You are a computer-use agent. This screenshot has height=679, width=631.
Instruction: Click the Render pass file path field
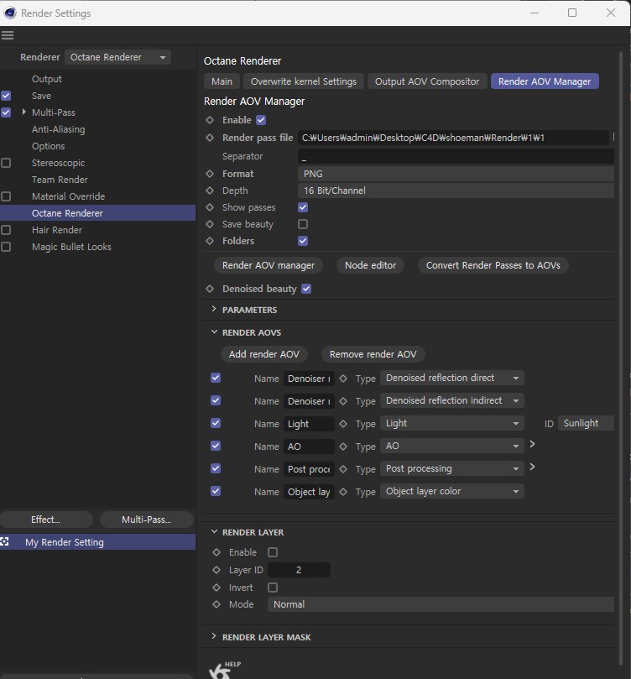(x=453, y=138)
